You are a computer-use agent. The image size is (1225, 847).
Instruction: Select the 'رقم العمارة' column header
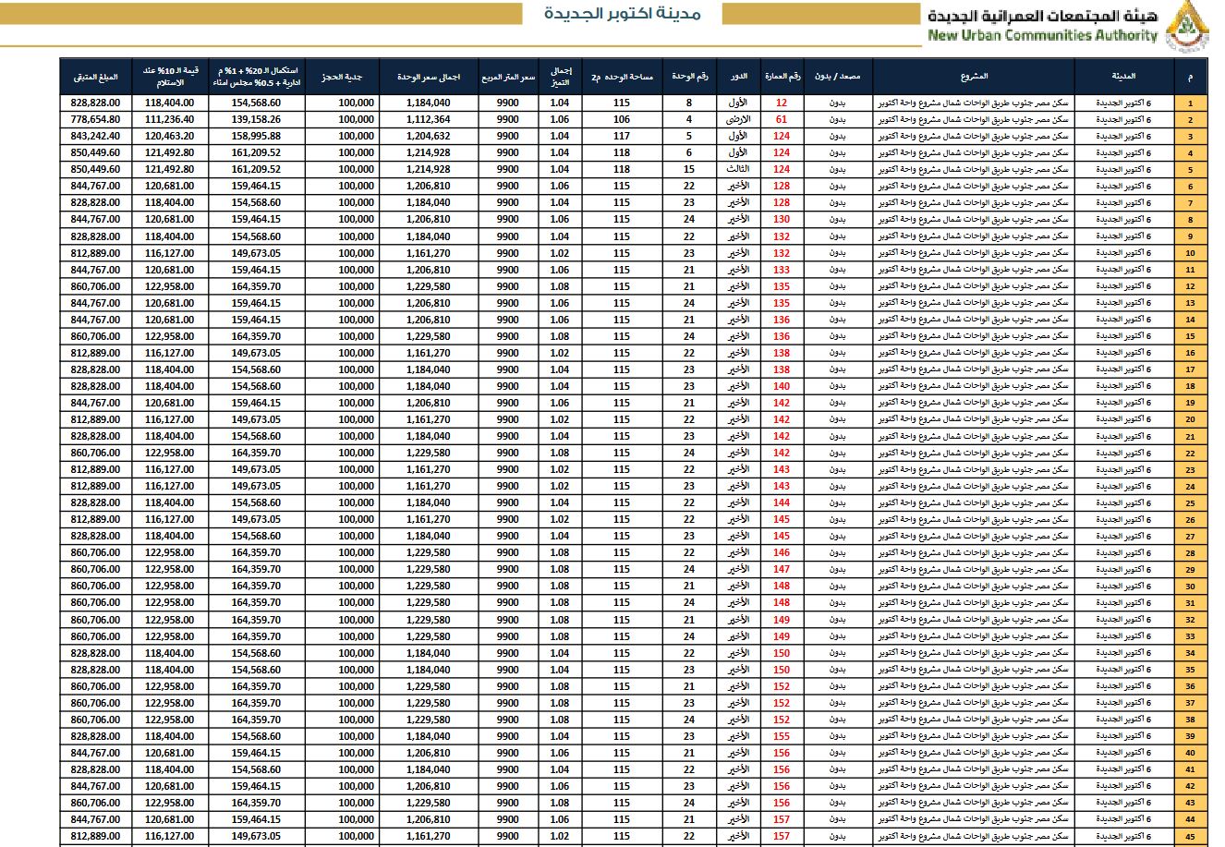[x=782, y=77]
